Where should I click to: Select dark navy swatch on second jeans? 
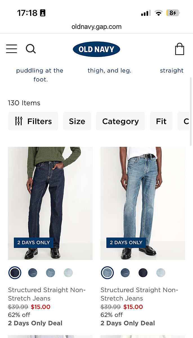143,273
